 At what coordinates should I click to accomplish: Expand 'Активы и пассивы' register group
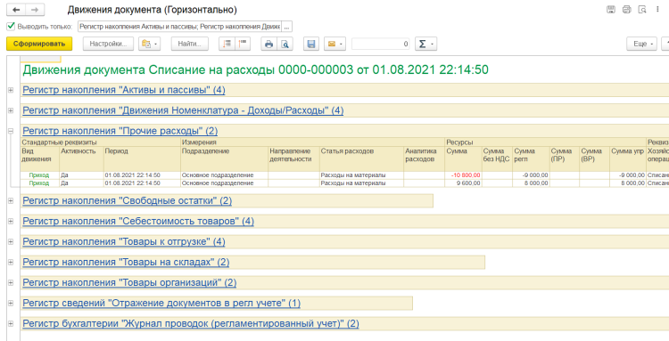[11, 90]
